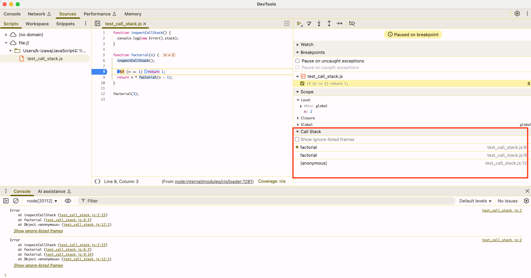Click line number 9 in the gutter
This screenshot has height=278, width=531.
coord(104,77)
